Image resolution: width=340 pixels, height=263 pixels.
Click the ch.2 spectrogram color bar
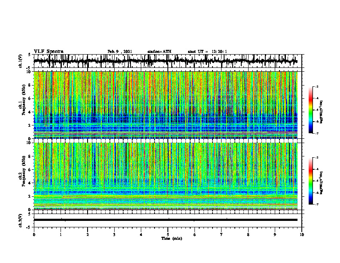tap(310, 181)
